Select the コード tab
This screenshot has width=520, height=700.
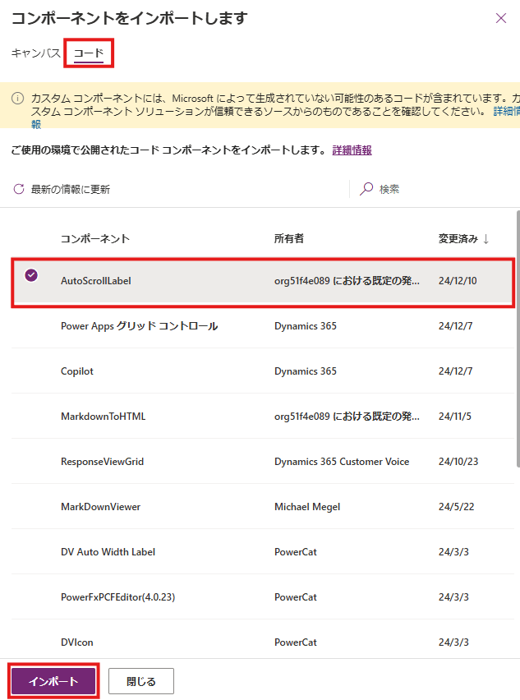[x=89, y=53]
